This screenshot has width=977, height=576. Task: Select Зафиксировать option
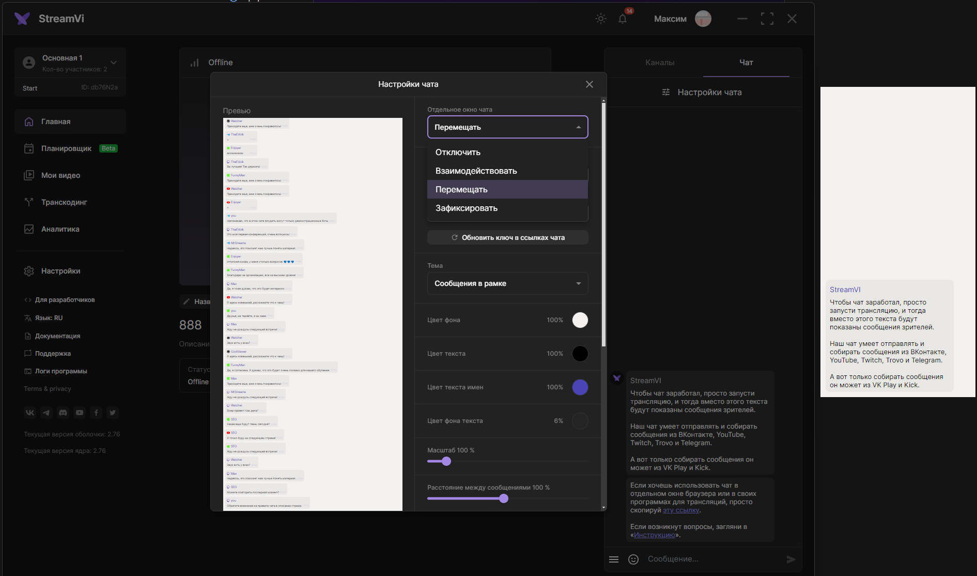[x=508, y=208]
